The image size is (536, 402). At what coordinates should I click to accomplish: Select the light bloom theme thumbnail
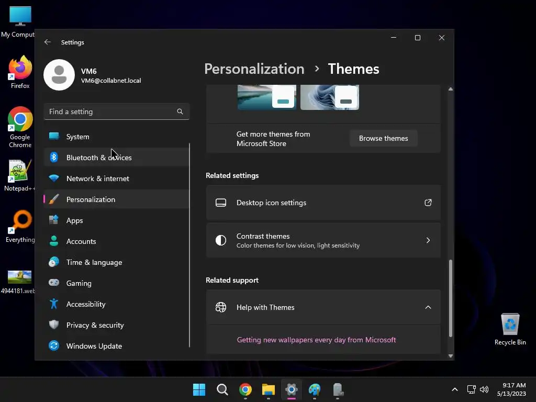(330, 97)
